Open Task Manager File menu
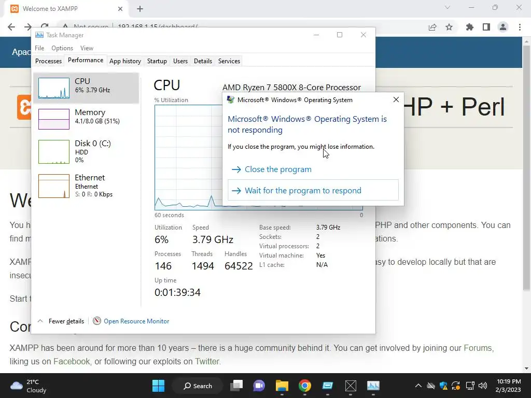The width and height of the screenshot is (531, 398). coord(39,48)
